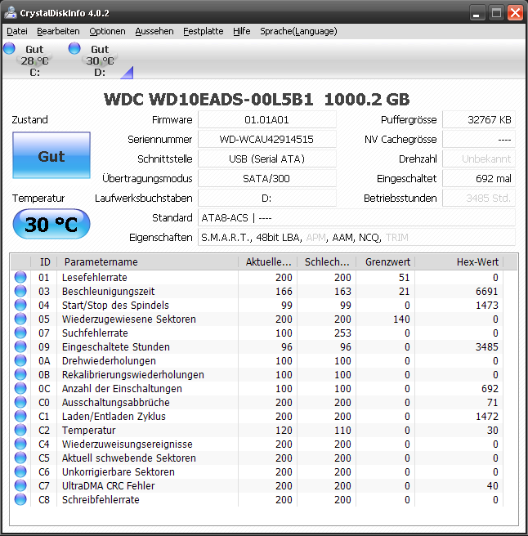Click status orb for Wiederzuweisungsereignisse row

(20, 444)
